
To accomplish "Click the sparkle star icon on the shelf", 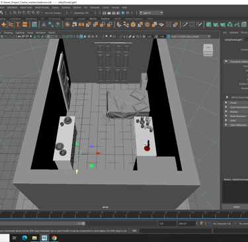I will (x=4, y=24).
